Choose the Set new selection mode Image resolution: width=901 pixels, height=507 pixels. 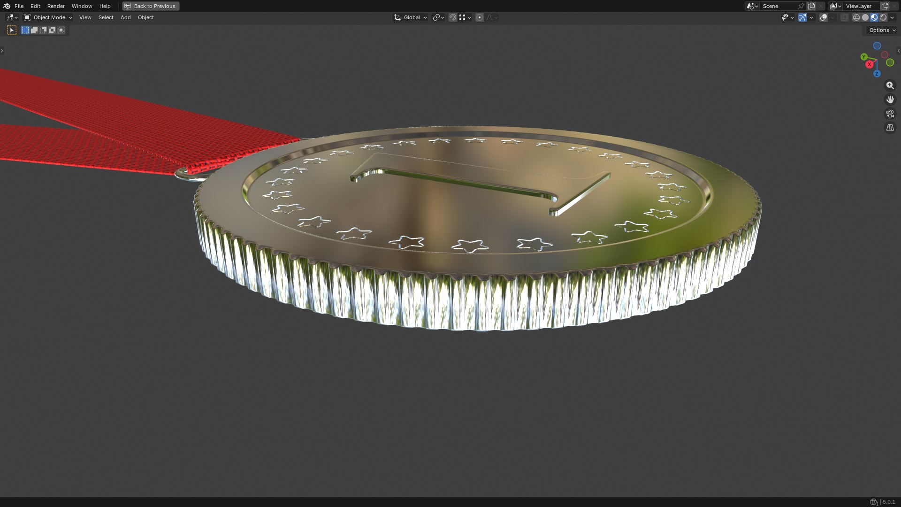25,30
